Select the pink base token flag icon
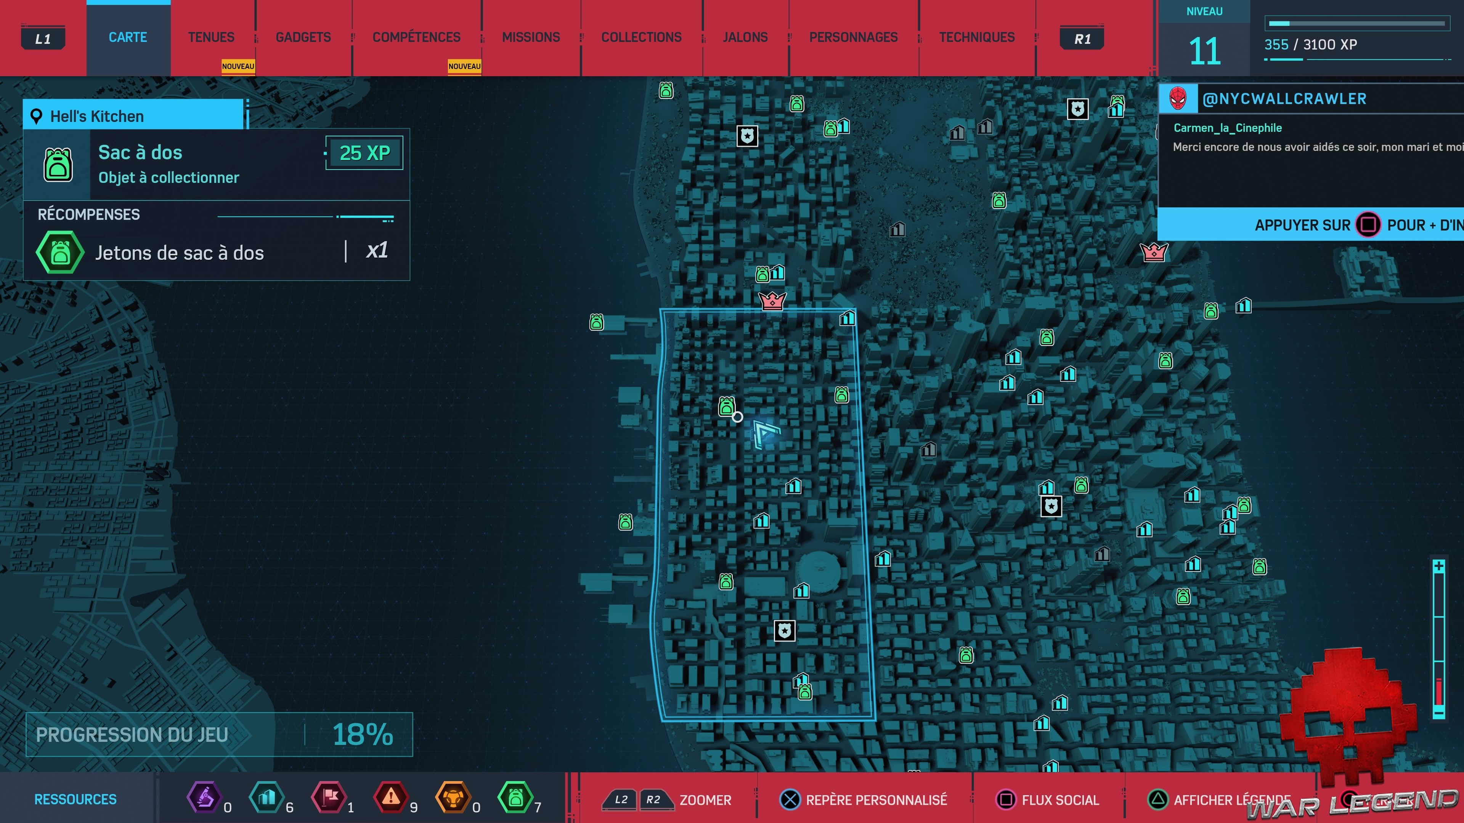Viewport: 1464px width, 823px height. coord(329,797)
